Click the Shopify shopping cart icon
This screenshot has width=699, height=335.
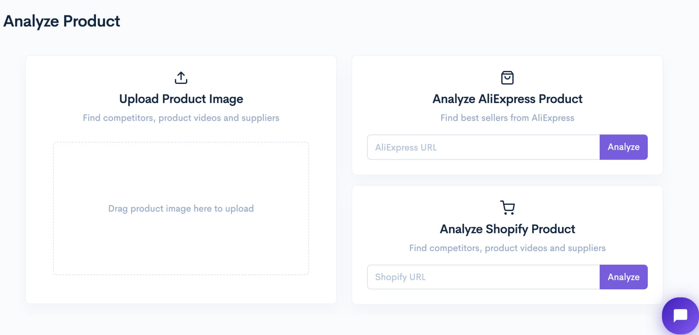[507, 207]
